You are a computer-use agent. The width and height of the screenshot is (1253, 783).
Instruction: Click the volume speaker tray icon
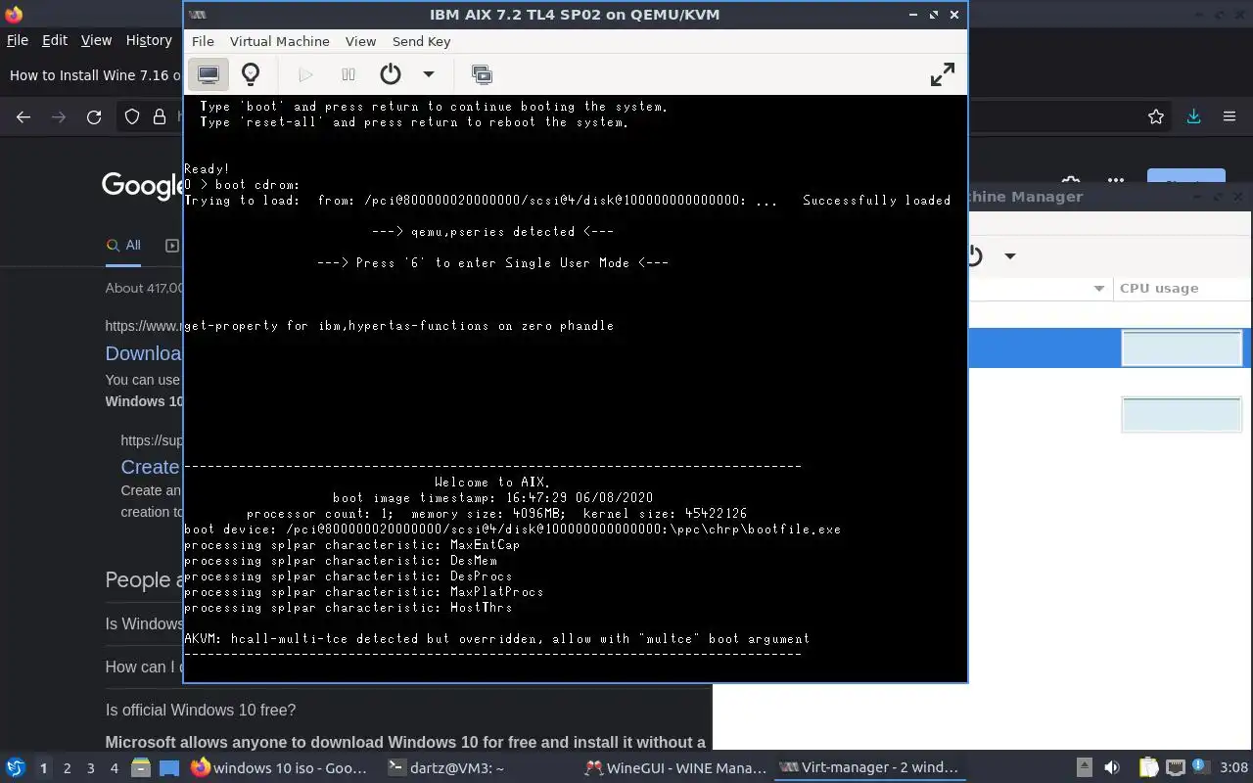pyautogui.click(x=1112, y=768)
